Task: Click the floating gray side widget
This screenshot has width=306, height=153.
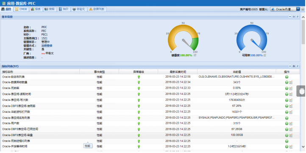Action: coord(301,91)
